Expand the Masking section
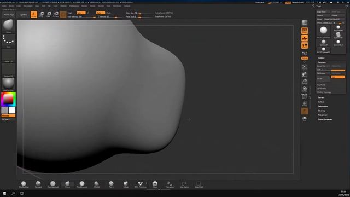This screenshot has width=350, height=197. (322, 111)
